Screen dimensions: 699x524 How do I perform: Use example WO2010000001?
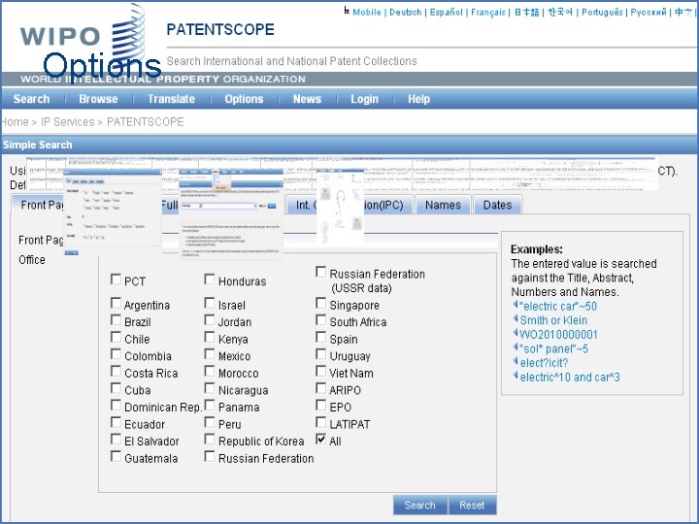click(558, 335)
